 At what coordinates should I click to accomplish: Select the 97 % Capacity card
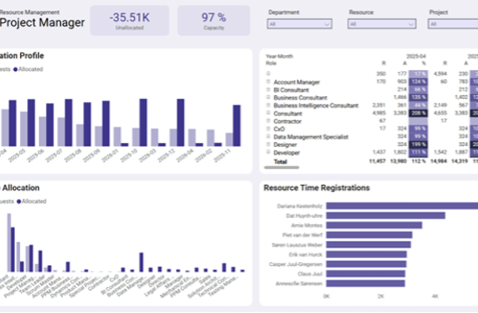click(x=213, y=20)
